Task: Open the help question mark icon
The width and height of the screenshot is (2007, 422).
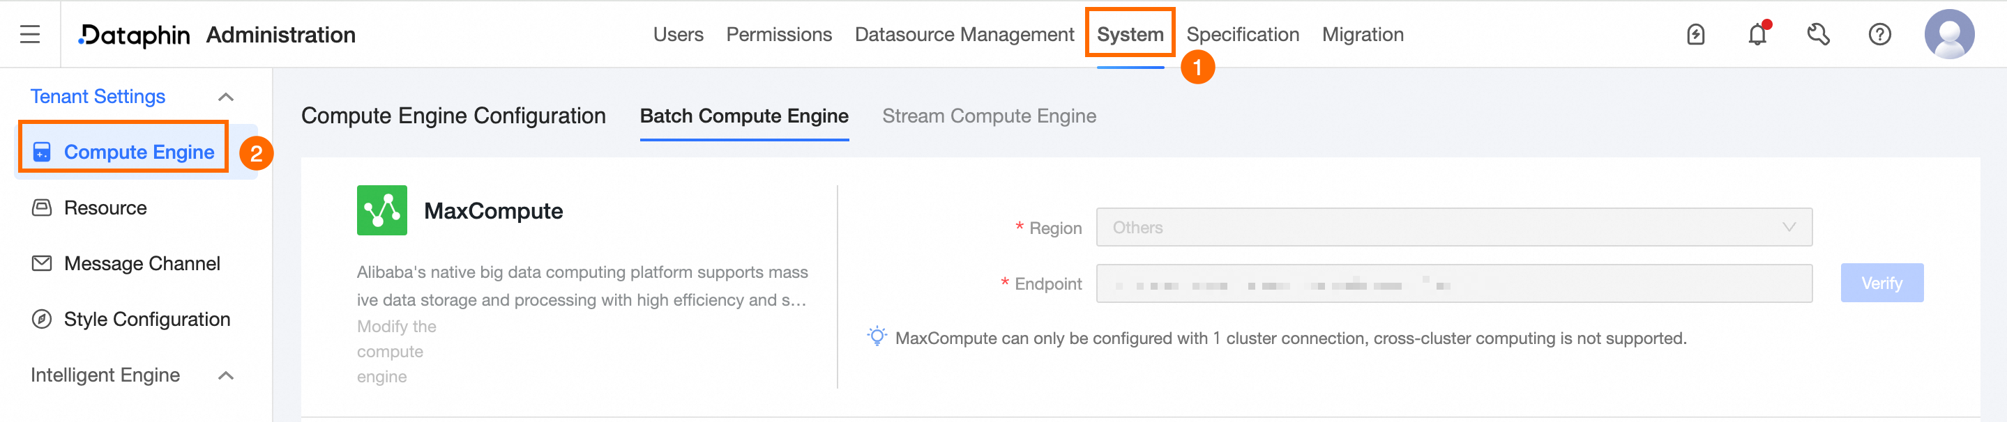Action: 1879,34
